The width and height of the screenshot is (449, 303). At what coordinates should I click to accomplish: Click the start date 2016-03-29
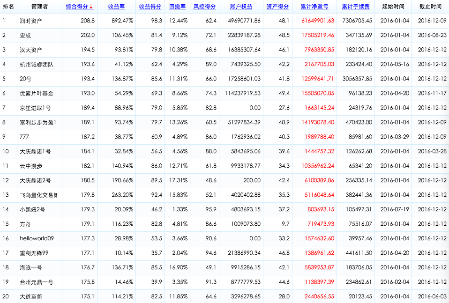pyautogui.click(x=395, y=137)
